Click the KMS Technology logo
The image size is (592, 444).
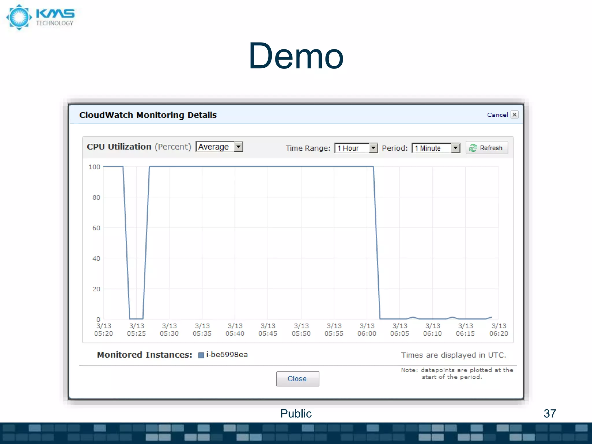40,17
